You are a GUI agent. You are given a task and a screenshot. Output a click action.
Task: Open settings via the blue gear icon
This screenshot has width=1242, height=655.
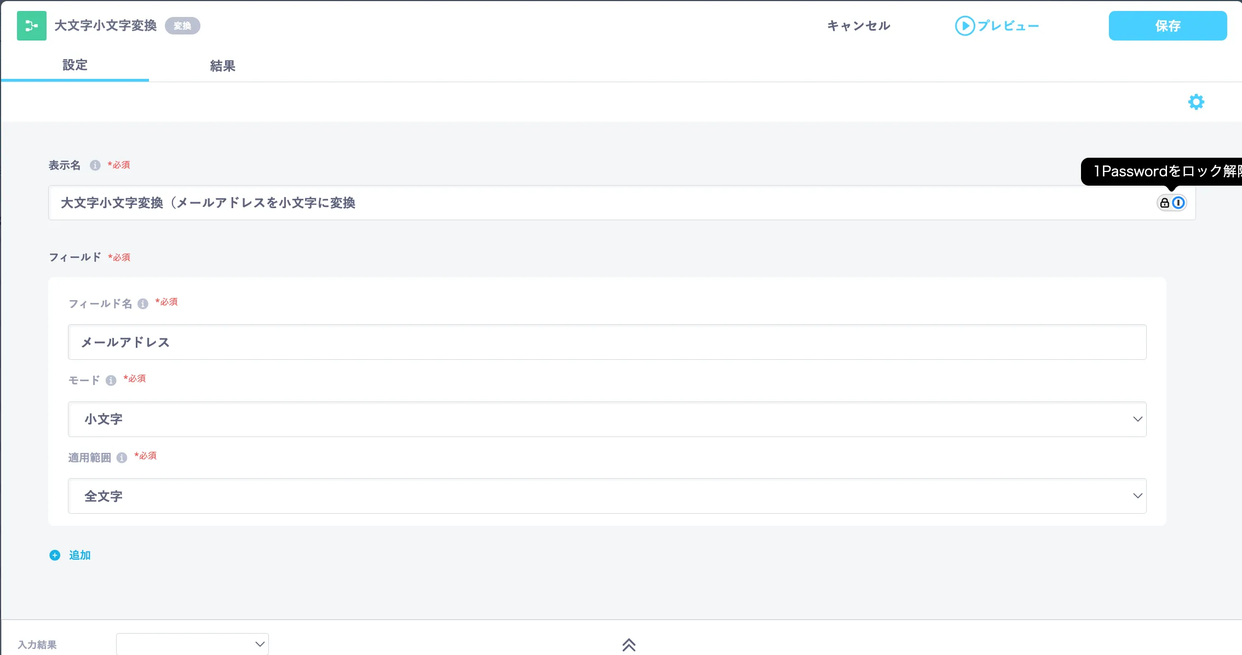pyautogui.click(x=1195, y=102)
